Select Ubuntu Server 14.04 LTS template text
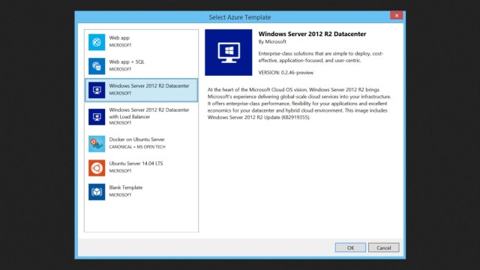This screenshot has height=270, width=480. 136,163
